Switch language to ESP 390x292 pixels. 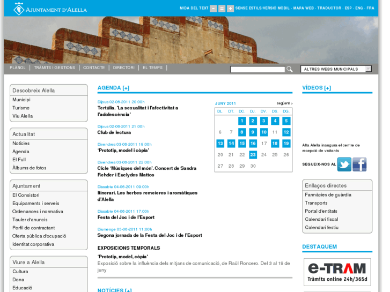(348, 8)
